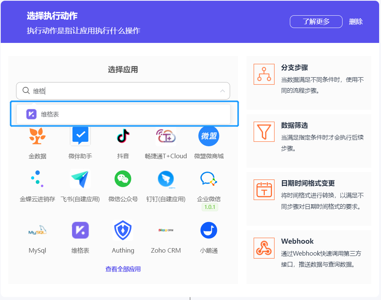This screenshot has height=300, width=381.
Task: Click the 数据筛选 funnel icon
Action: (x=264, y=132)
